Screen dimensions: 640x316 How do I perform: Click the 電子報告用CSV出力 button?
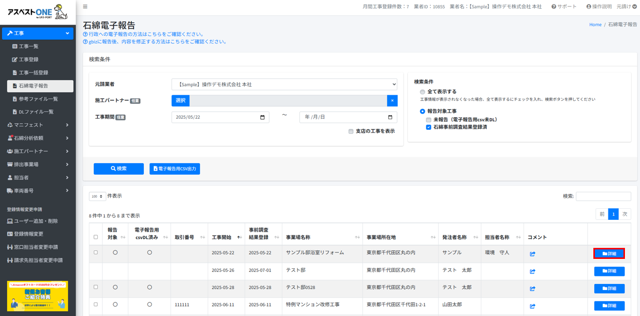click(175, 169)
